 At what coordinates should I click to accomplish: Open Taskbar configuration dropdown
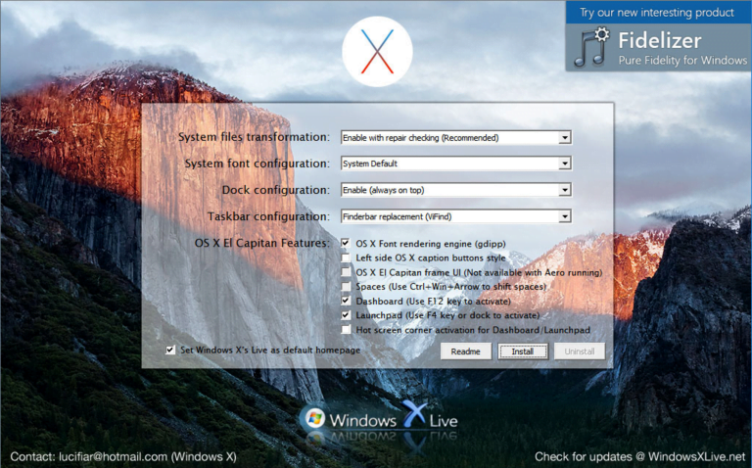tap(456, 216)
